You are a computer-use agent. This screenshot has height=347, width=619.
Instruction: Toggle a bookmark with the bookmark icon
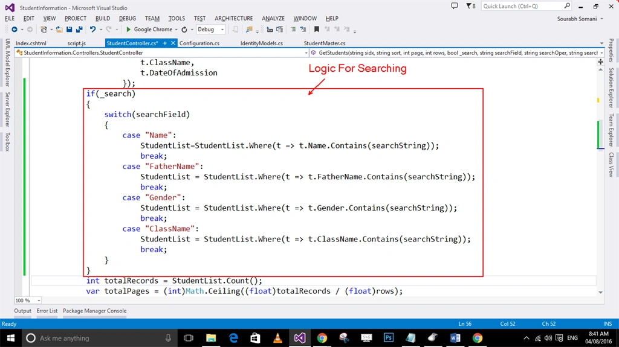(x=317, y=29)
